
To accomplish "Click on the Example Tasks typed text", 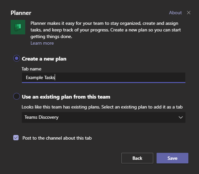I will click(x=40, y=77).
